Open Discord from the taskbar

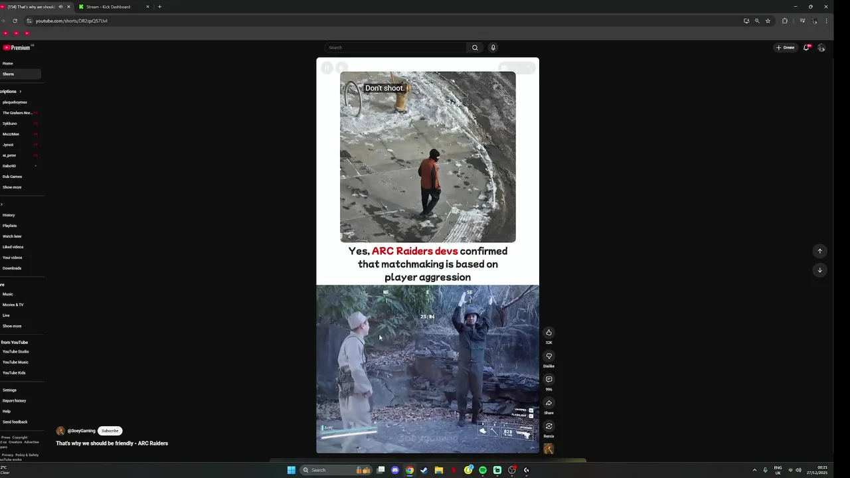[395, 470]
